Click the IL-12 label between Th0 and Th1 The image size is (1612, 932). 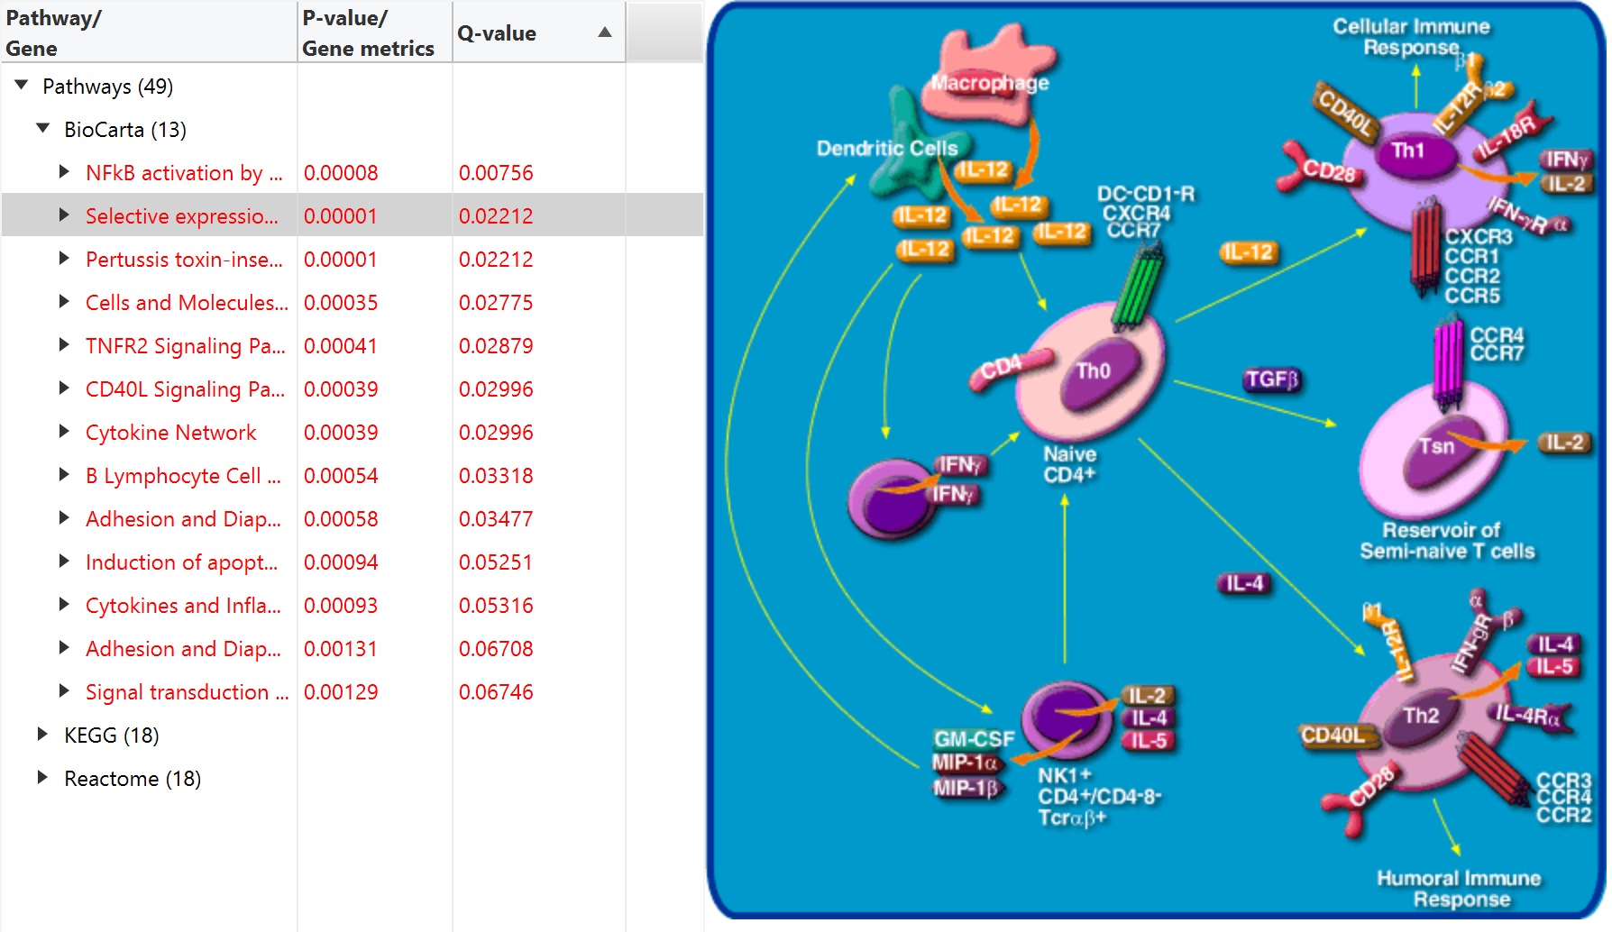pos(1248,251)
